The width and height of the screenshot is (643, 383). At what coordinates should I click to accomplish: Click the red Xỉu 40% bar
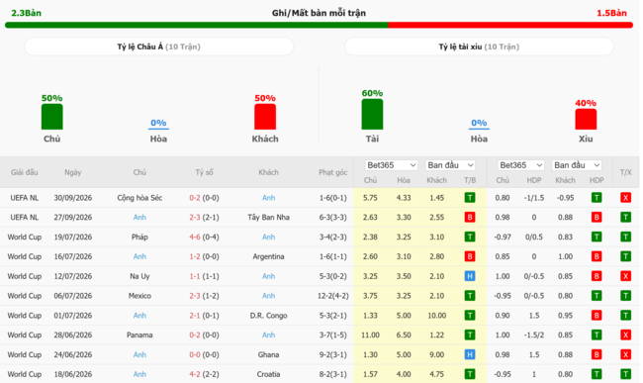coord(586,120)
